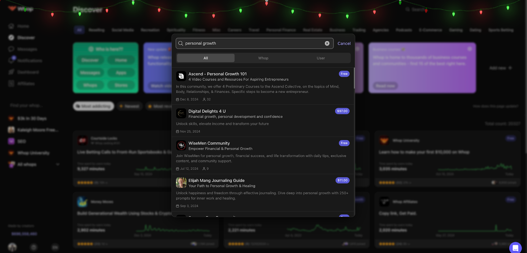Cancel the search dialog

344,43
